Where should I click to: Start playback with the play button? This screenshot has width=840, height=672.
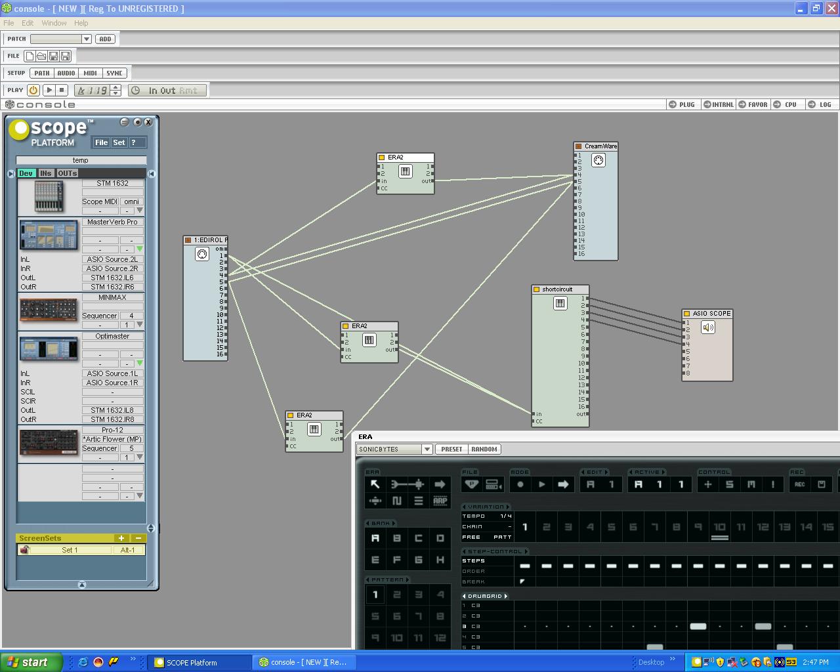(x=49, y=90)
